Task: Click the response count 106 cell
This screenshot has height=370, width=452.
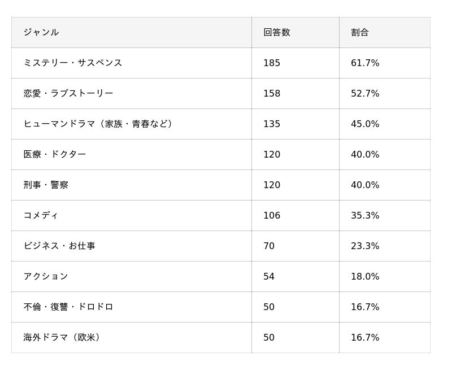Action: (272, 216)
